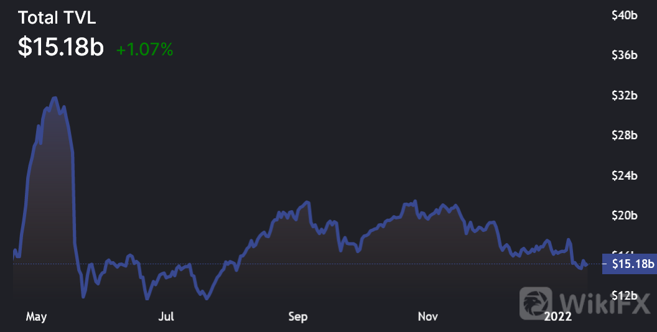Click the Total TVL title

[x=57, y=18]
